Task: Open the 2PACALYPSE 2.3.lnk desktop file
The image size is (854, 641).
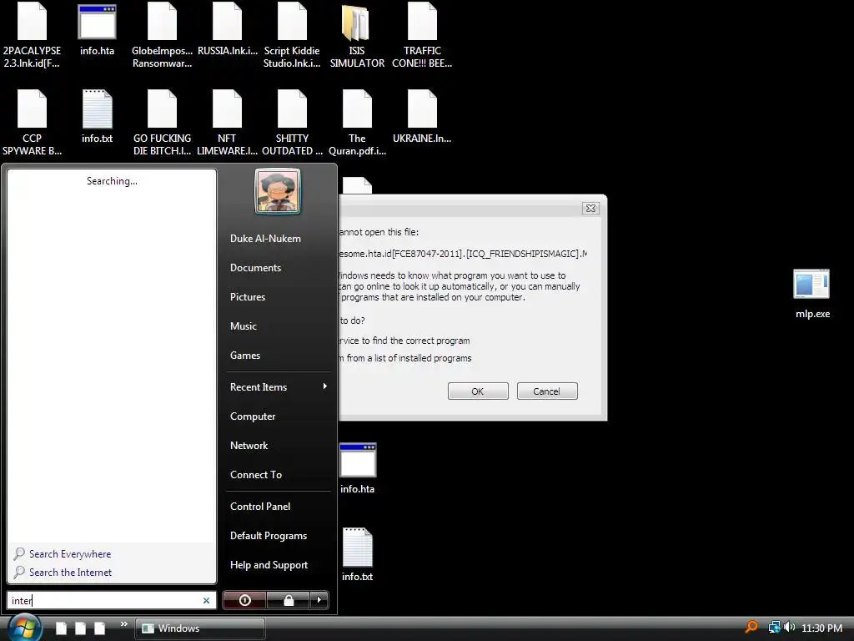Action: 32,35
